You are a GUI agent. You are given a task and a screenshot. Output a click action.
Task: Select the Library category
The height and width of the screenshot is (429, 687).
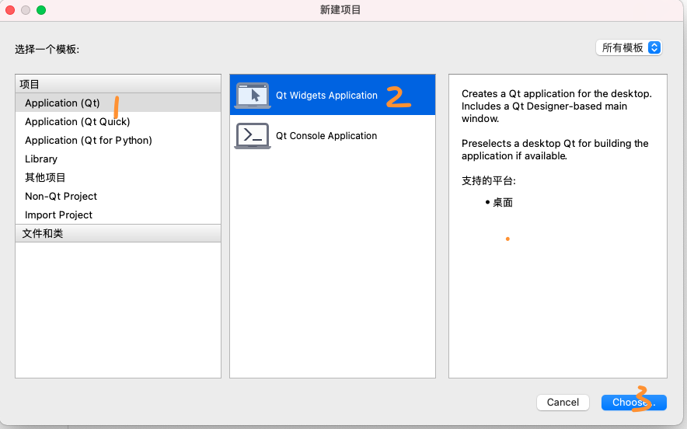(118, 159)
